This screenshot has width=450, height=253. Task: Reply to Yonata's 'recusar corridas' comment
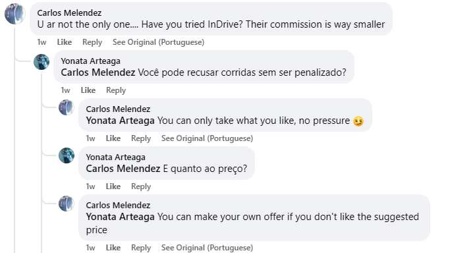[116, 90]
